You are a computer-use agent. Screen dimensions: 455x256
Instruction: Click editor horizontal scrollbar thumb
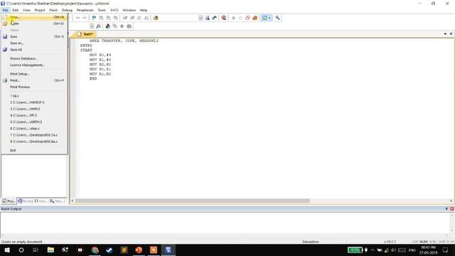192,201
